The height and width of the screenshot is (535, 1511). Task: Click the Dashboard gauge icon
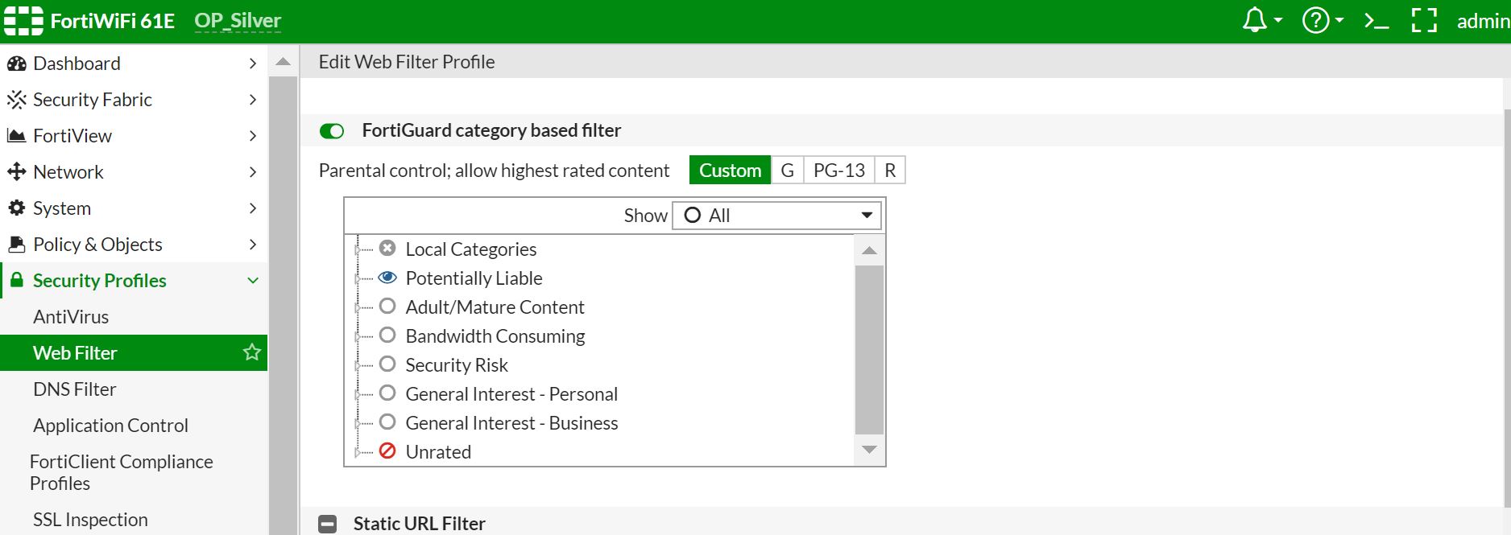pyautogui.click(x=16, y=64)
